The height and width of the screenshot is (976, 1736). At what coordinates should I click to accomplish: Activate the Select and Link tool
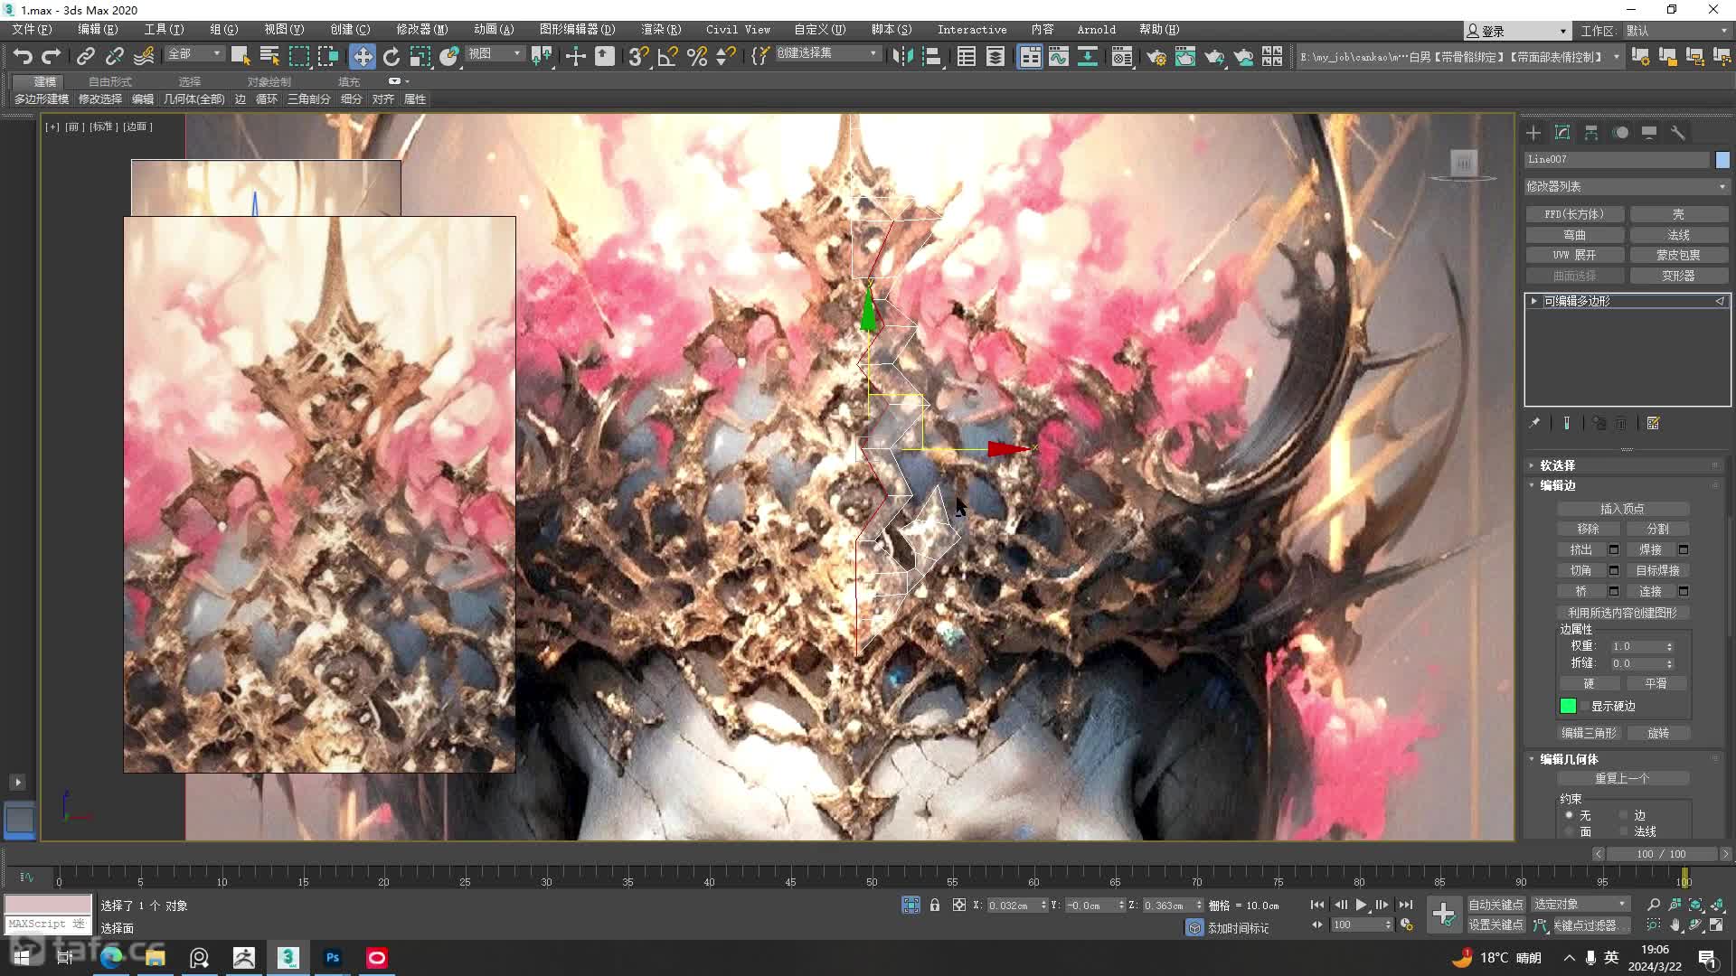click(86, 57)
